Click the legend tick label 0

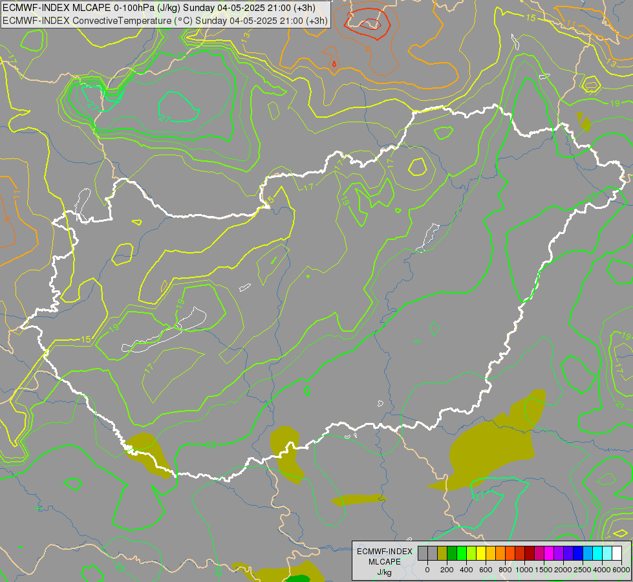pyautogui.click(x=427, y=570)
